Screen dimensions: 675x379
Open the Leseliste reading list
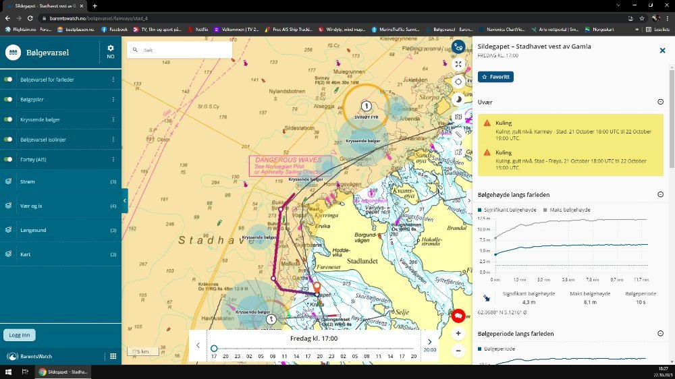coord(657,29)
